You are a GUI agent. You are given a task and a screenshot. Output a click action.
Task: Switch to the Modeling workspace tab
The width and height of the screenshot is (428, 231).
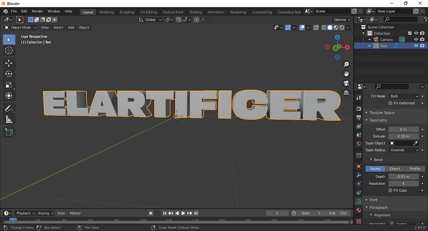[106, 12]
